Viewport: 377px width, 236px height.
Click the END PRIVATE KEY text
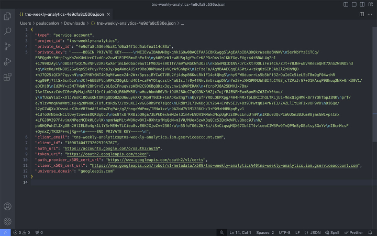(x=114, y=132)
